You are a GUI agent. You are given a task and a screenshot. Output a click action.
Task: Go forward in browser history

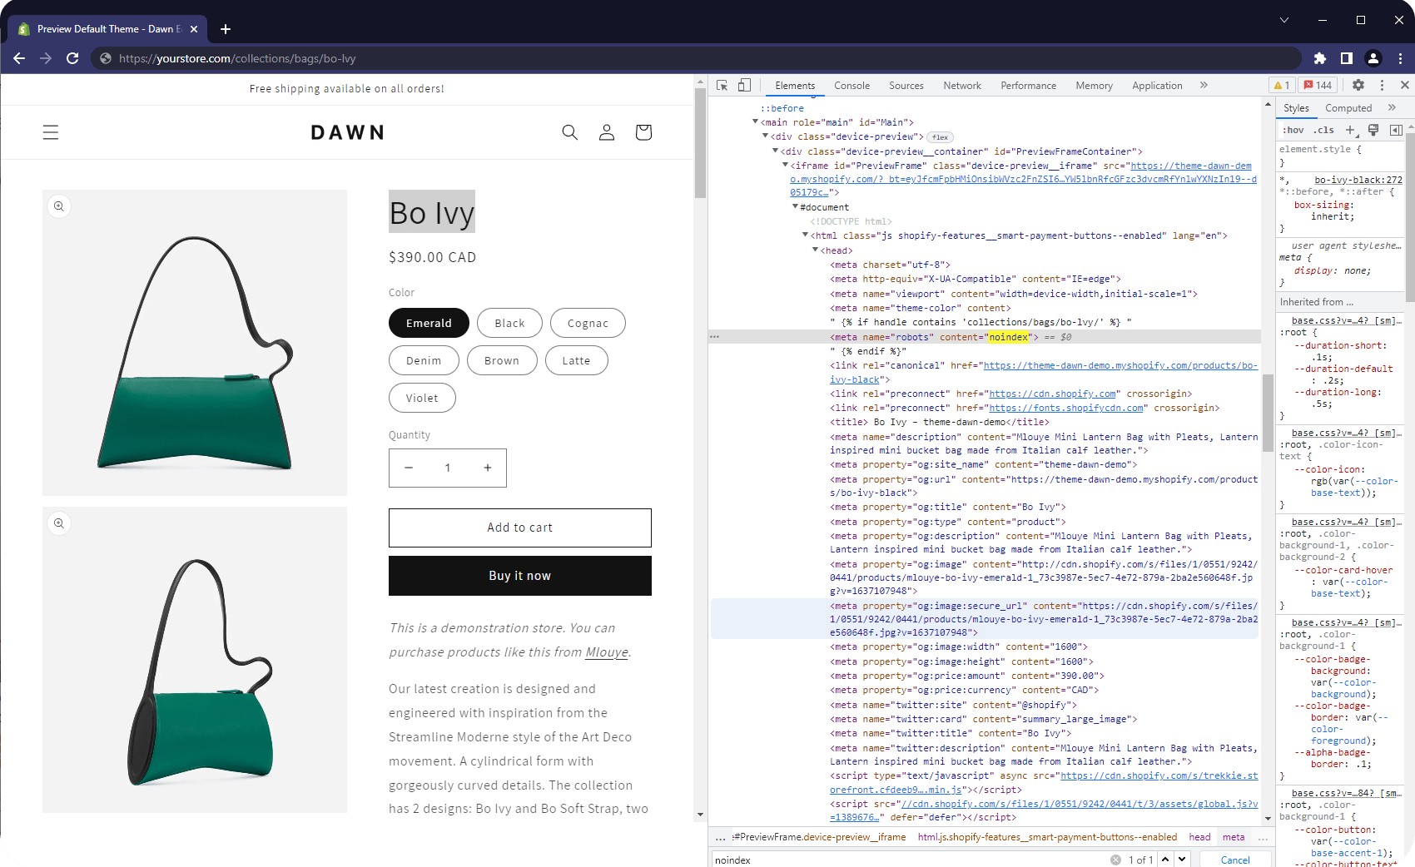[x=46, y=58]
